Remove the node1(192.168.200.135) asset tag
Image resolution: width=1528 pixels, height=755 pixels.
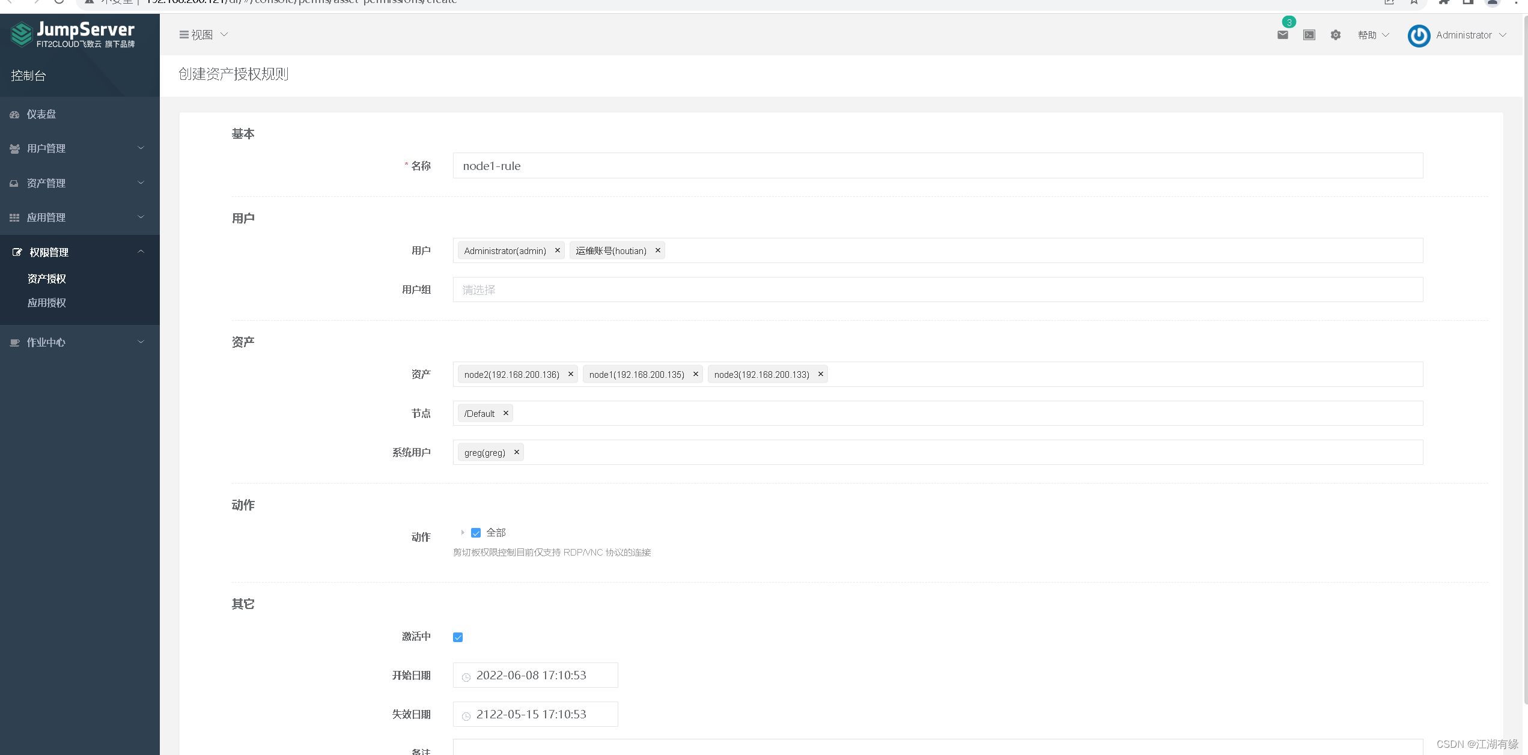[x=695, y=374]
